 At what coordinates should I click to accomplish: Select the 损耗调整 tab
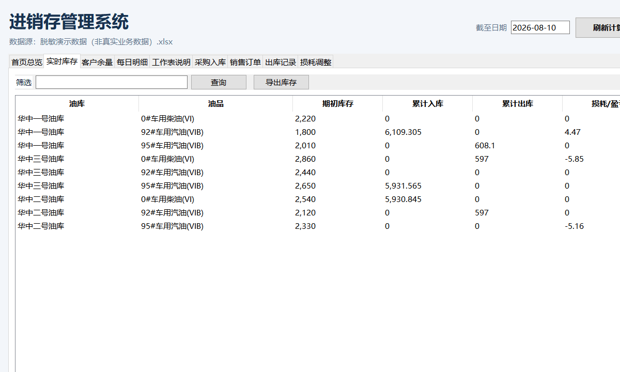click(316, 62)
